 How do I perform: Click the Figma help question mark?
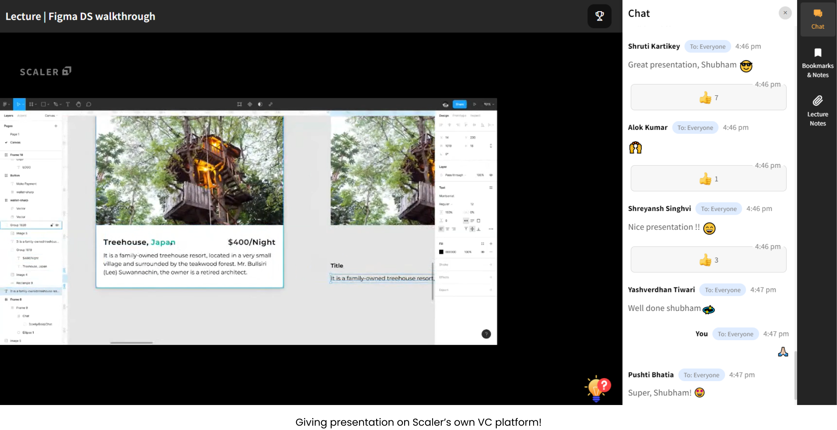[486, 334]
